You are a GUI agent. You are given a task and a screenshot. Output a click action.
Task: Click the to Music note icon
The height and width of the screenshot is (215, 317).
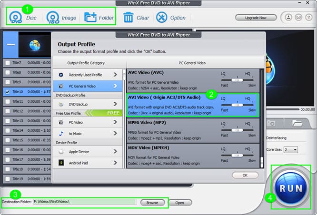click(61, 134)
